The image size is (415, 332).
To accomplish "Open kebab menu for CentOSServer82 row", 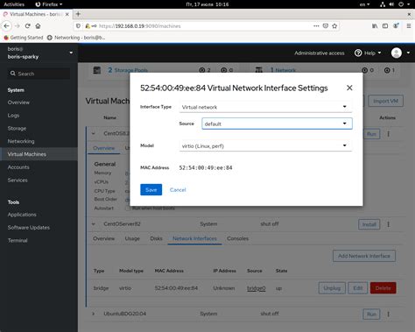I will [388, 224].
